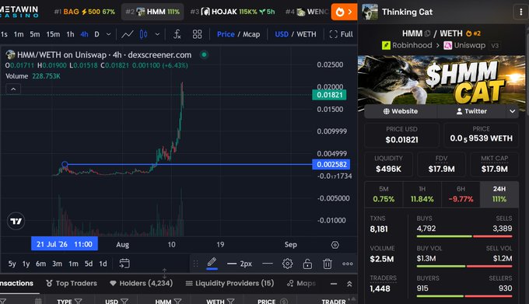Expand more social links chevron

512,111
